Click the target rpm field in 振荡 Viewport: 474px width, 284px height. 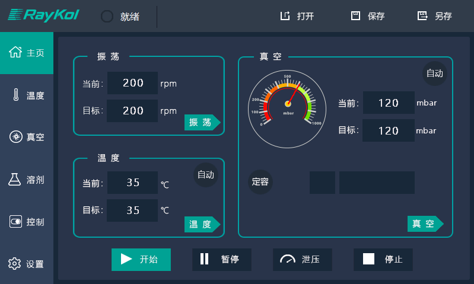[x=132, y=111]
